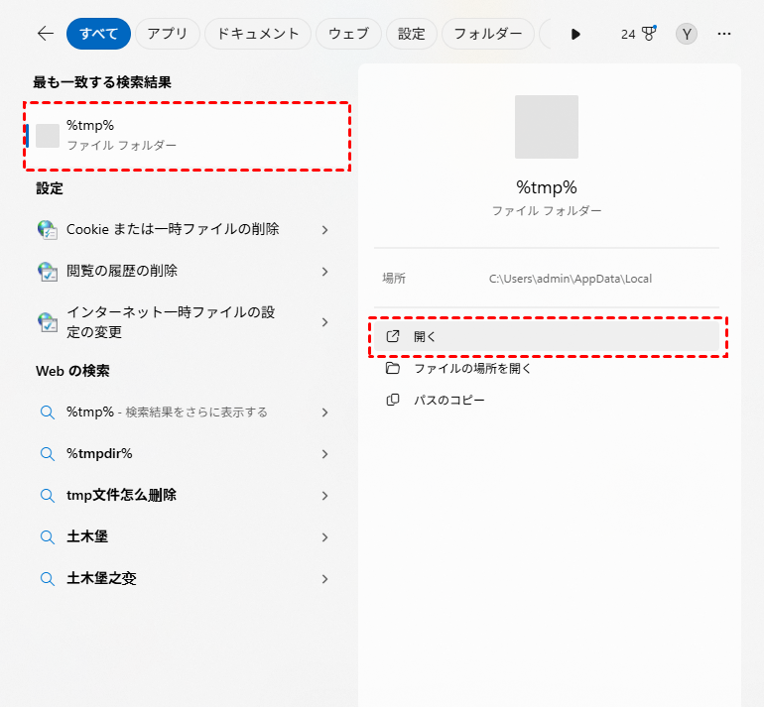
Task: Click the large preview folder thumbnail
Action: coord(547,127)
